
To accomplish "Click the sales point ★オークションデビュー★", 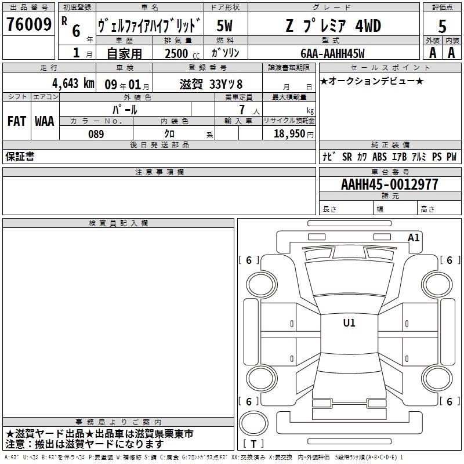I will pos(372,81).
